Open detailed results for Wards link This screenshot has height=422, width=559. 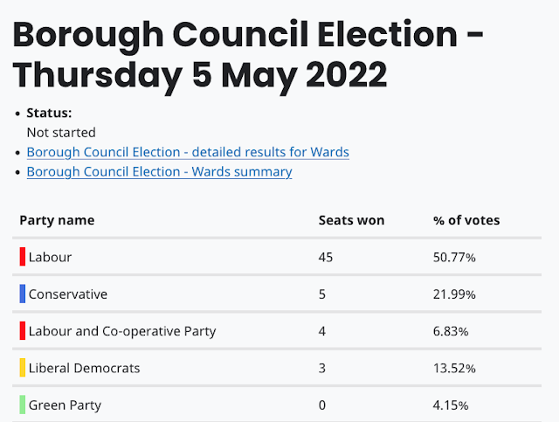coord(188,152)
